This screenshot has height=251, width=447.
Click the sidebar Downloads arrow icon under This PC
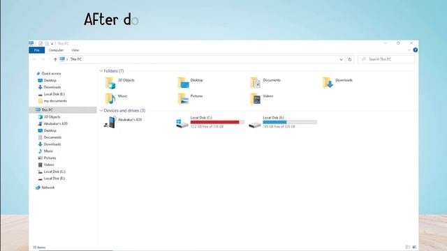tap(41, 144)
